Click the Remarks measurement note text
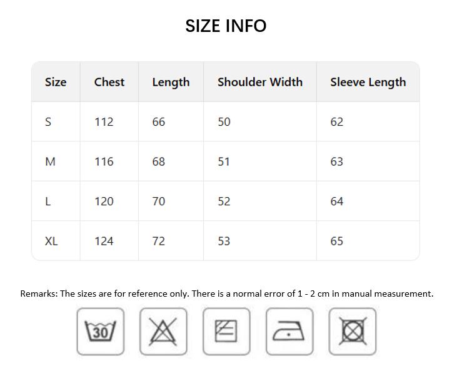452x368 pixels. pyautogui.click(x=226, y=294)
